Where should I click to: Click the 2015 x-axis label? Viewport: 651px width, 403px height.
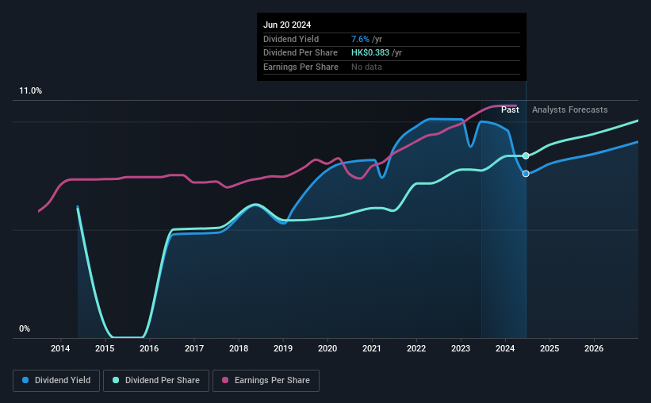coord(105,348)
